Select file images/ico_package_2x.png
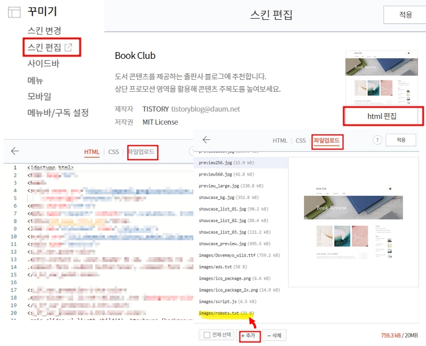 click(x=241, y=290)
